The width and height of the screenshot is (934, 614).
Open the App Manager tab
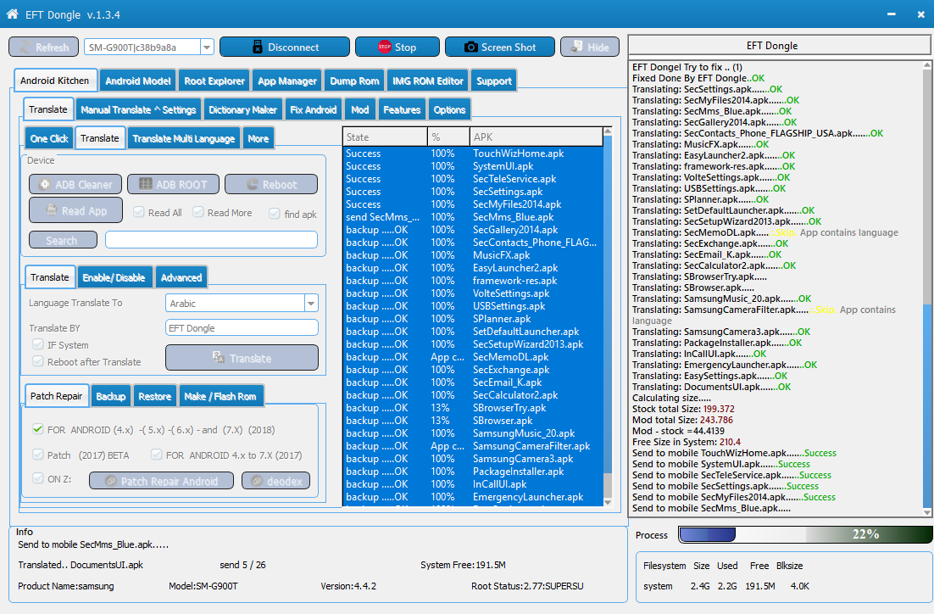tap(287, 81)
